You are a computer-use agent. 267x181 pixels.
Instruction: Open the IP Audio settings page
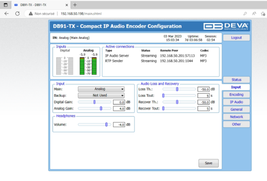[236, 102]
